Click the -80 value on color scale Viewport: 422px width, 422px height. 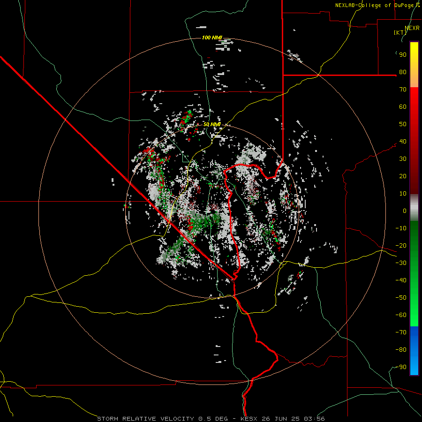[x=401, y=350]
